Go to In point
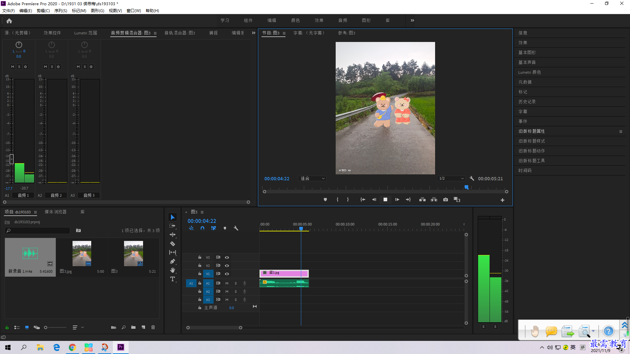The height and width of the screenshot is (354, 630). point(363,200)
